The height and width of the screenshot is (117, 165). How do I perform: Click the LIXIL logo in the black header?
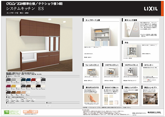(151, 9)
